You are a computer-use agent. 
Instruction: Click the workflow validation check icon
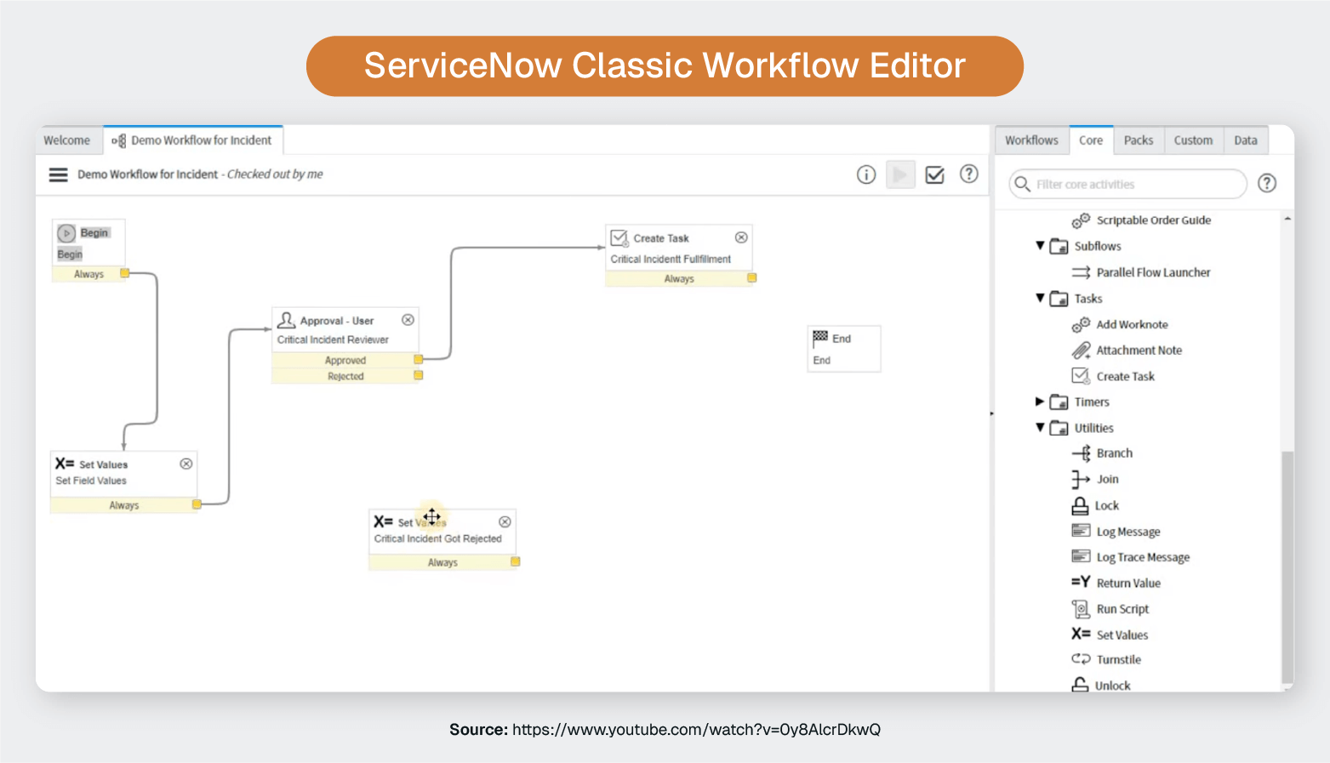pyautogui.click(x=934, y=174)
